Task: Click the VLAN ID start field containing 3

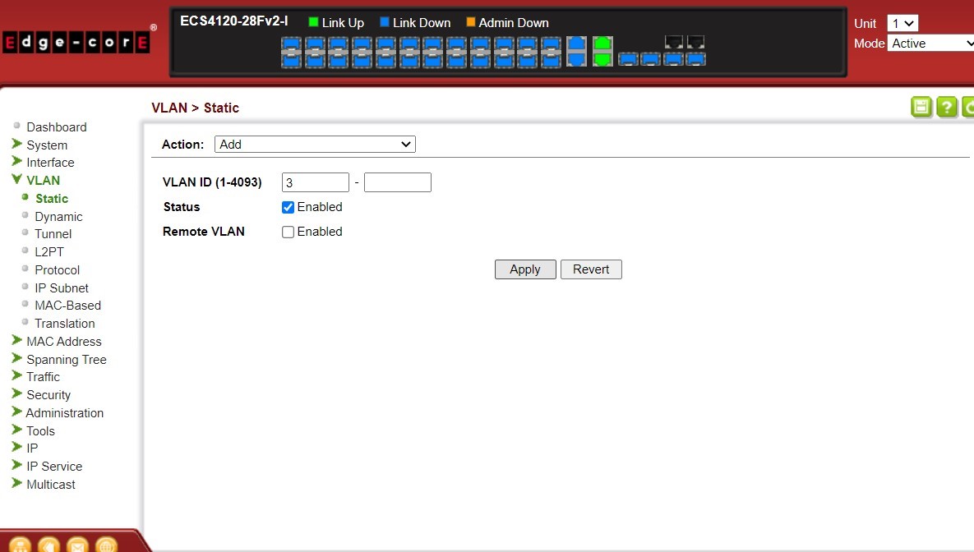Action: tap(316, 182)
